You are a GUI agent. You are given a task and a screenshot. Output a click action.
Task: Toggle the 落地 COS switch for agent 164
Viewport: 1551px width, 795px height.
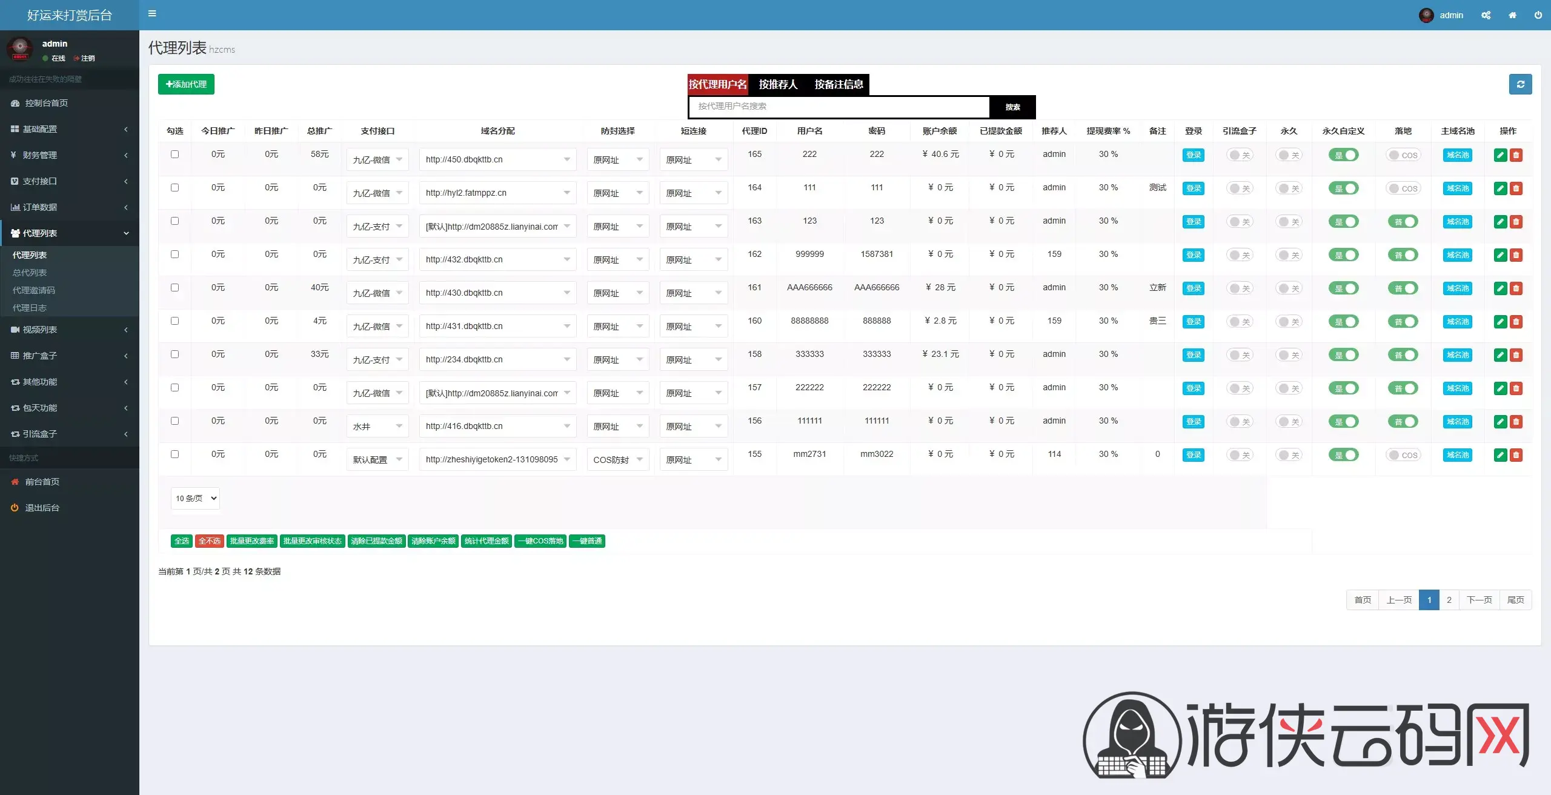[x=1403, y=188]
